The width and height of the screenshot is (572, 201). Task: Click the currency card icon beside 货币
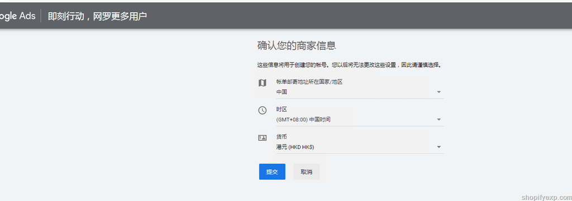pos(263,138)
